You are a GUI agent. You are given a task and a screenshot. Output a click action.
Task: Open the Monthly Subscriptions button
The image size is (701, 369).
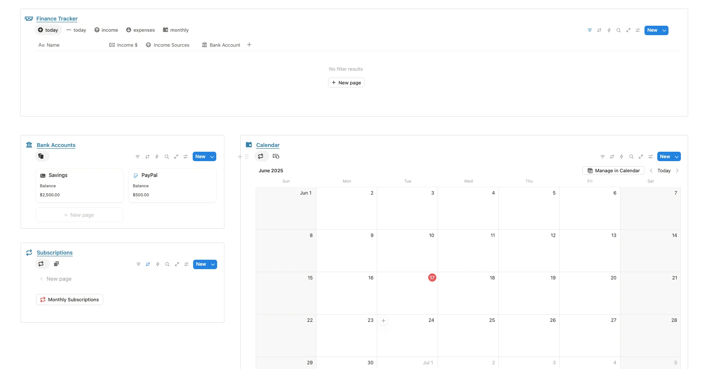(x=69, y=300)
